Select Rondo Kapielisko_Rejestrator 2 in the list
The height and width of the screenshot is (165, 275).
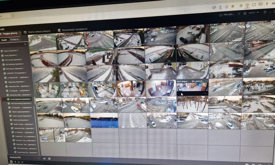[20, 99]
